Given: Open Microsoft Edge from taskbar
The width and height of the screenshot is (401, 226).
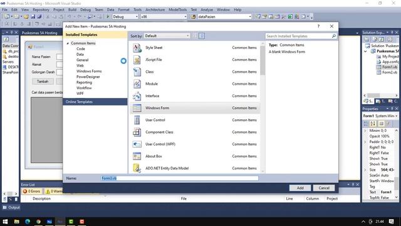Looking at the screenshot, I should point(28,222).
